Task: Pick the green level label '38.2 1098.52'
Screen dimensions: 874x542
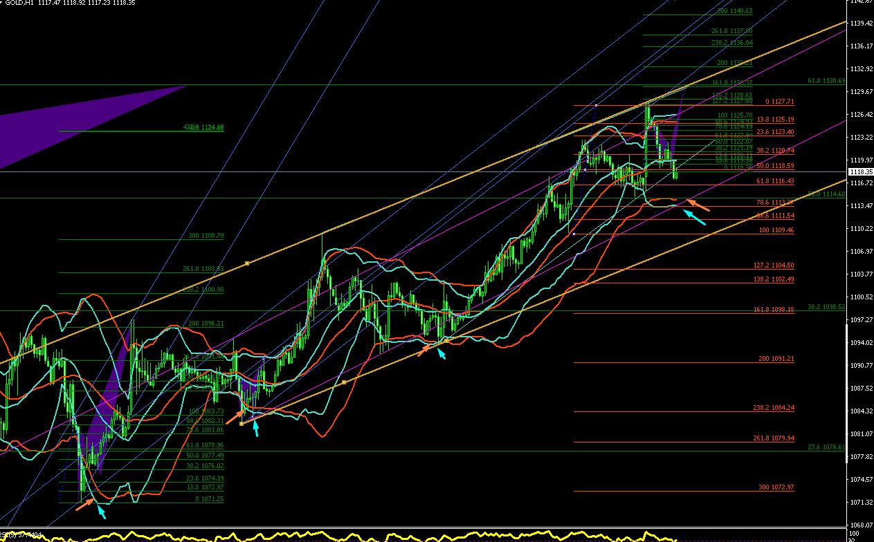Action: (x=826, y=306)
